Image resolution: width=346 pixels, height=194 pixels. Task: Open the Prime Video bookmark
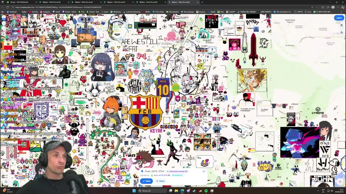[x=158, y=12]
